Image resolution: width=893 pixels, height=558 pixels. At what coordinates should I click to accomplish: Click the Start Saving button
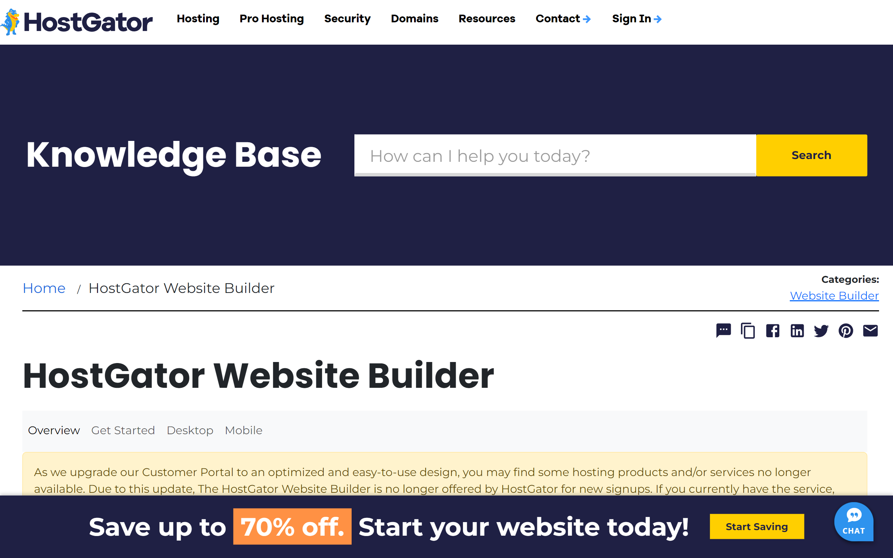(757, 527)
